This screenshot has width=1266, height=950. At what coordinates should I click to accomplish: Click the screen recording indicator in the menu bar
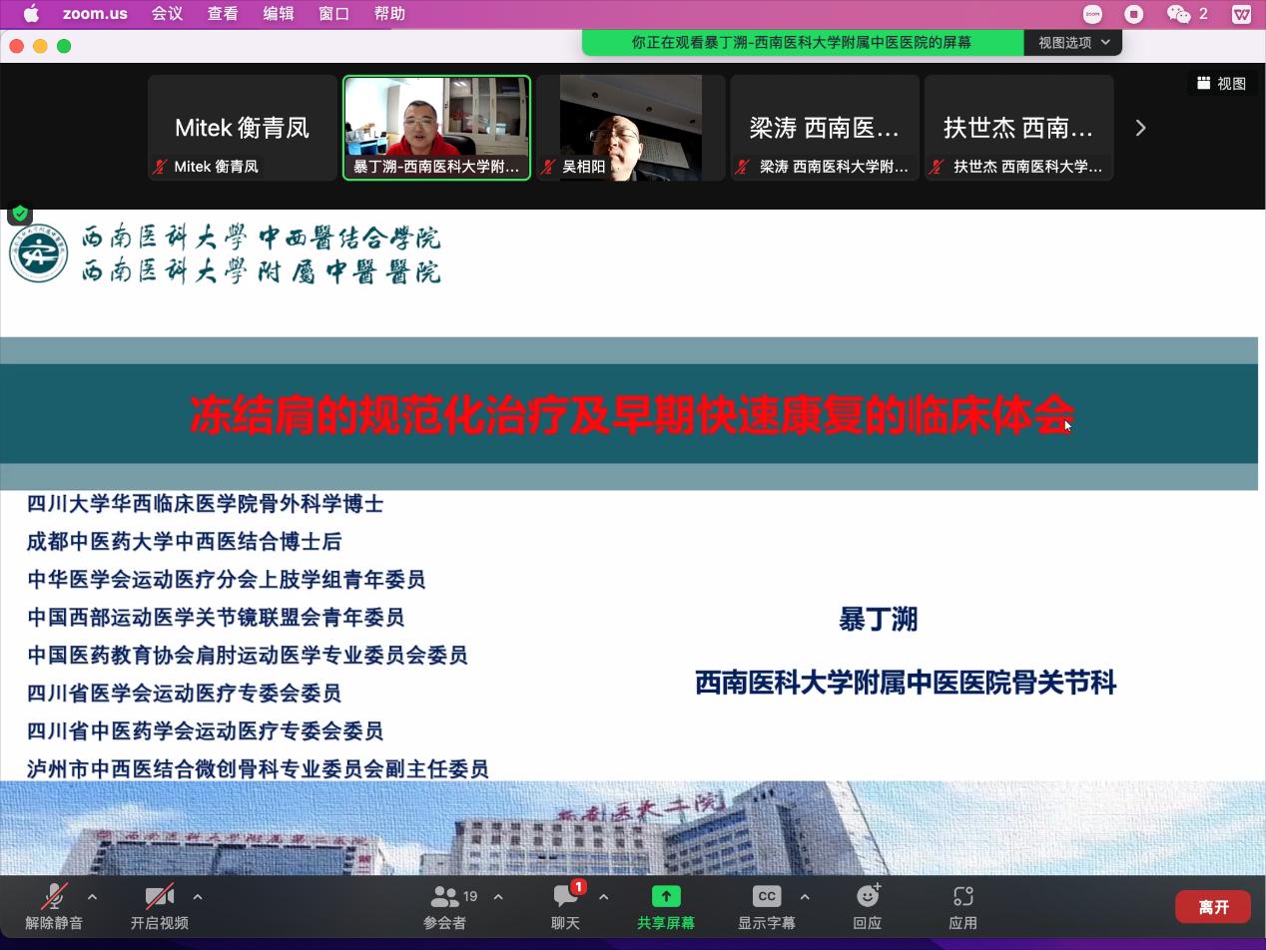point(1134,14)
